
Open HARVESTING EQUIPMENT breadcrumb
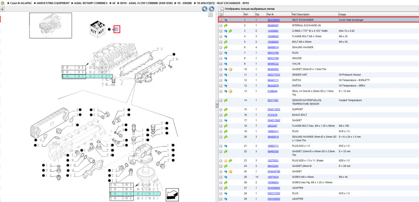point(53,3)
